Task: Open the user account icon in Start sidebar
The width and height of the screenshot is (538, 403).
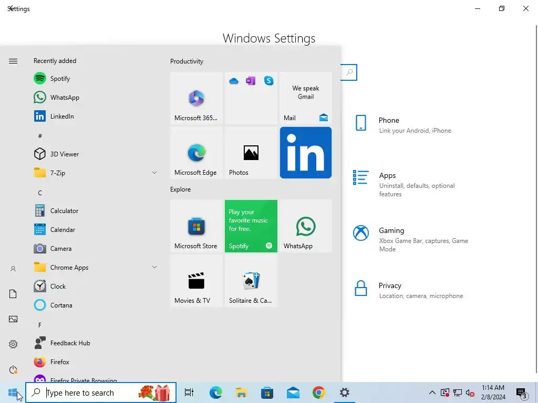Action: click(13, 269)
